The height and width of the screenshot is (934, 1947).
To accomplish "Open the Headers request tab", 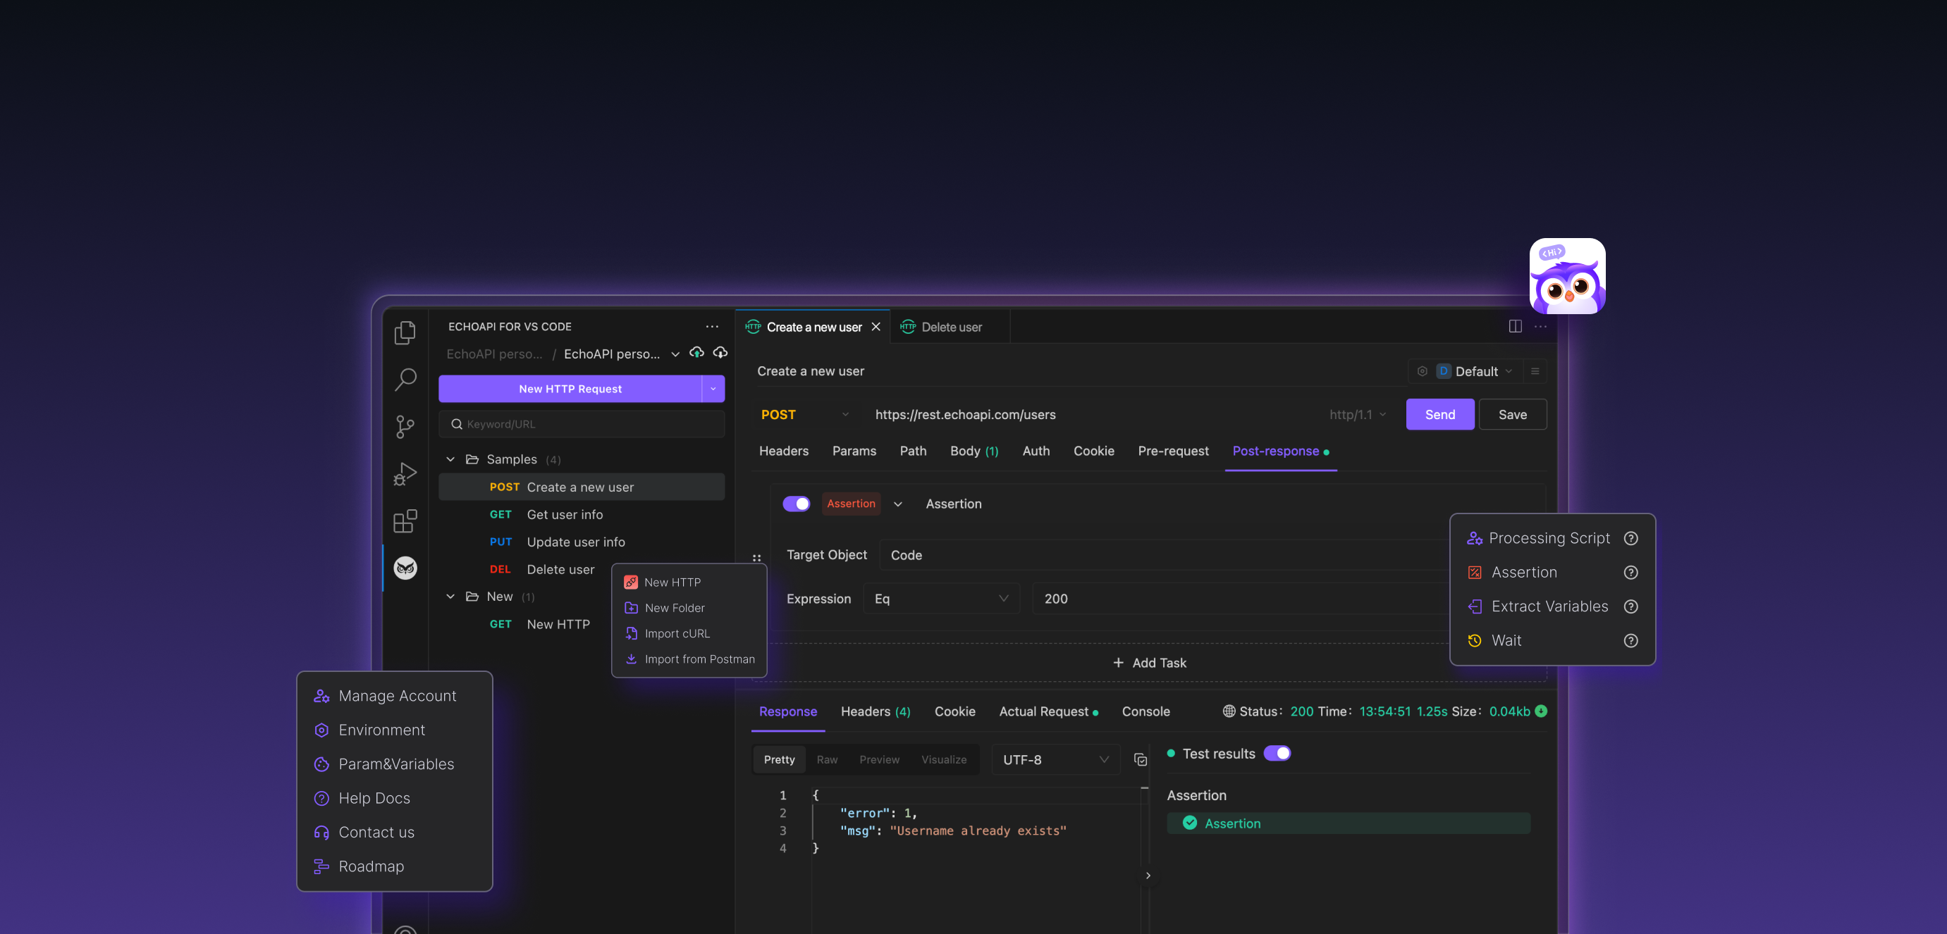I will pos(784,451).
